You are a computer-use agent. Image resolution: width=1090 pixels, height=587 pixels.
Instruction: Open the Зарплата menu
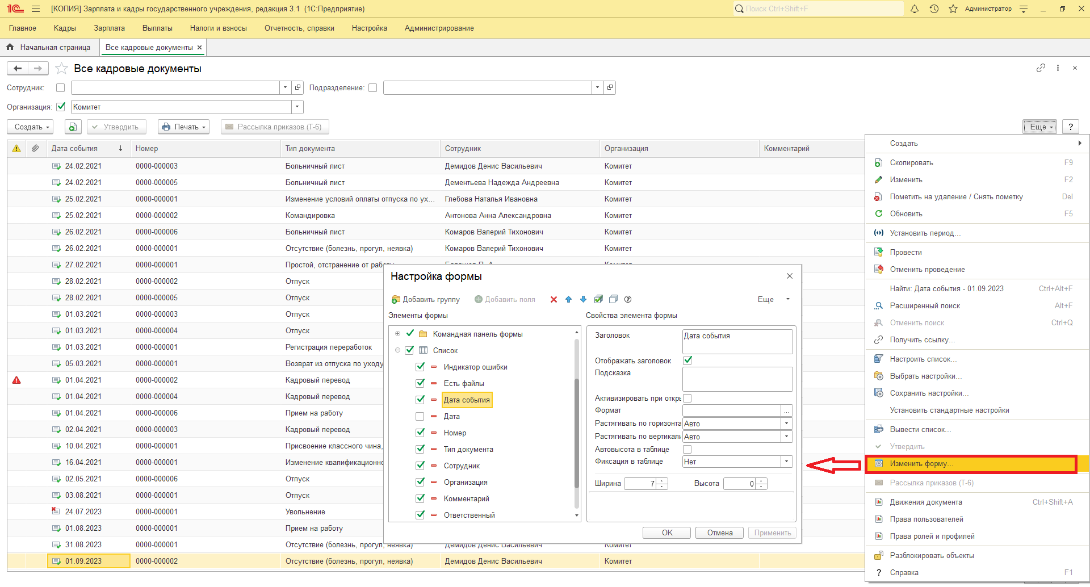pos(109,28)
